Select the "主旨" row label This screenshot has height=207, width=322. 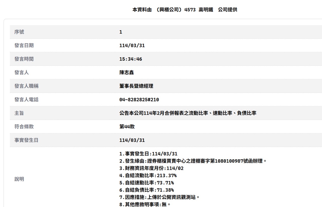[x=19, y=113]
